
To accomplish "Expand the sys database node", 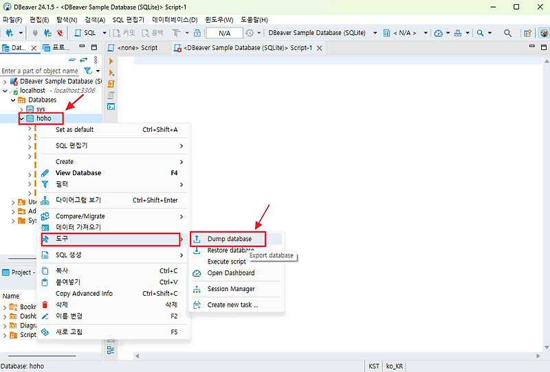I will [22, 109].
